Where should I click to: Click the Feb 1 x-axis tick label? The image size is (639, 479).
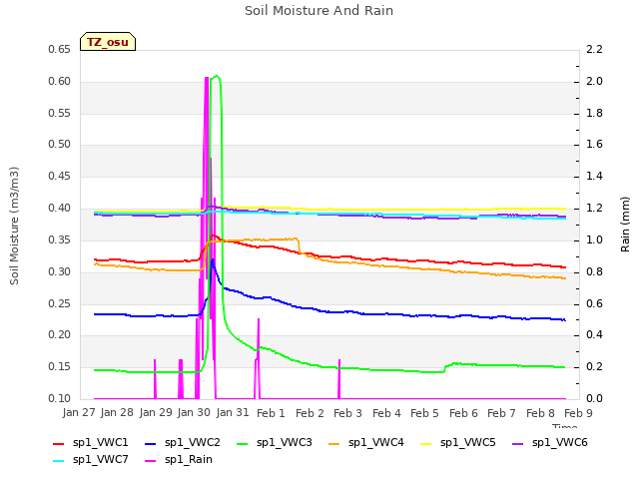tap(271, 413)
